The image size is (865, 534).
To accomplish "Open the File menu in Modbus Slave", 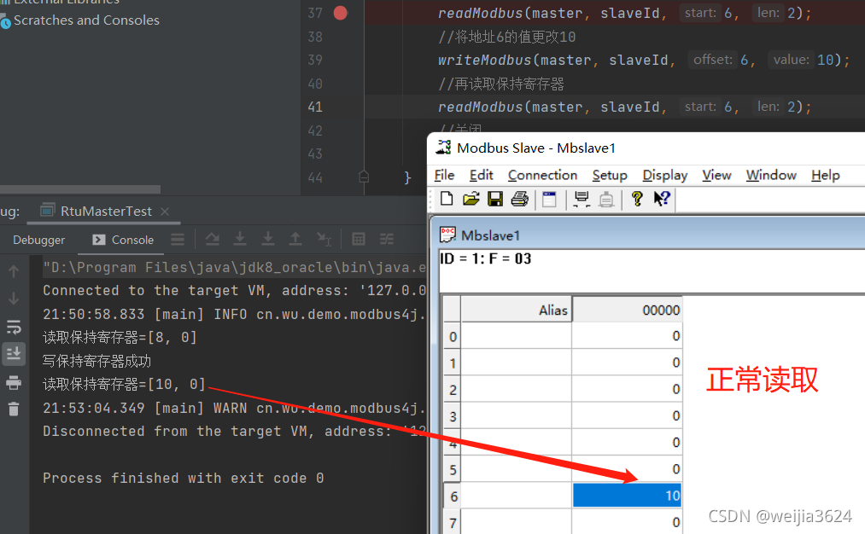I will [x=444, y=175].
